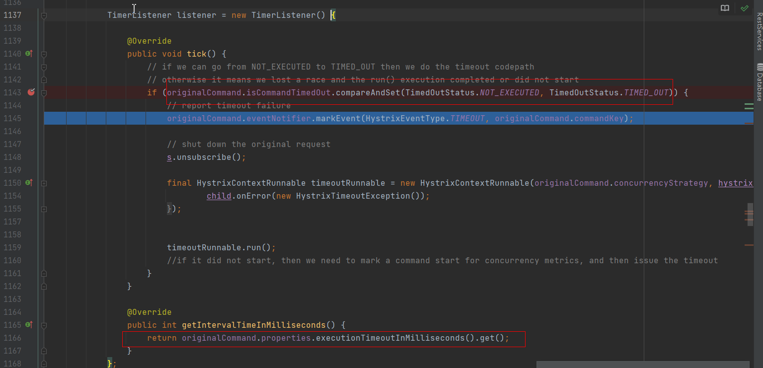Open inspections widget green checkmark
Image resolution: width=763 pixels, height=368 pixels.
744,8
